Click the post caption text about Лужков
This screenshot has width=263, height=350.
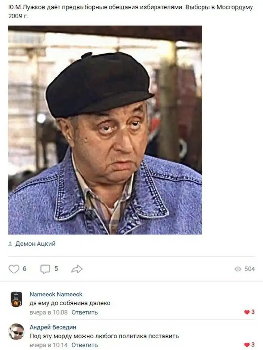(131, 11)
